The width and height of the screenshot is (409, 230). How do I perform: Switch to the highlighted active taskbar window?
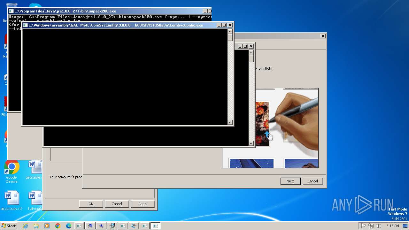coord(155,226)
